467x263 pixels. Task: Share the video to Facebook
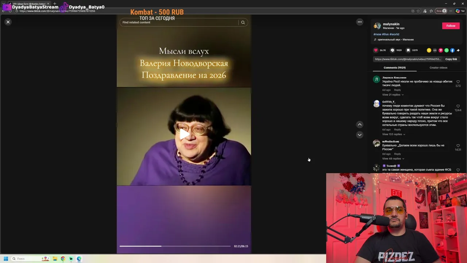pyautogui.click(x=452, y=50)
